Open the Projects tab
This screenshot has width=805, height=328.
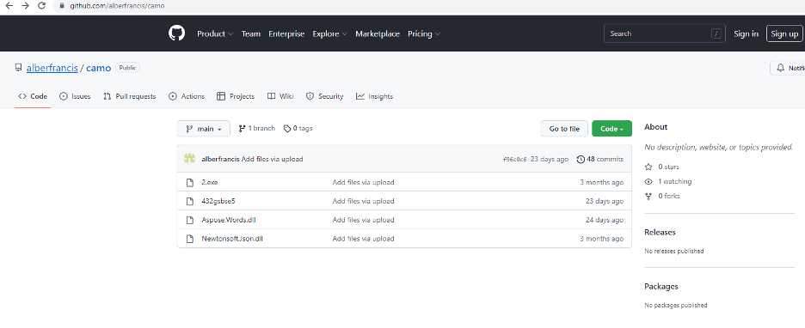click(236, 96)
